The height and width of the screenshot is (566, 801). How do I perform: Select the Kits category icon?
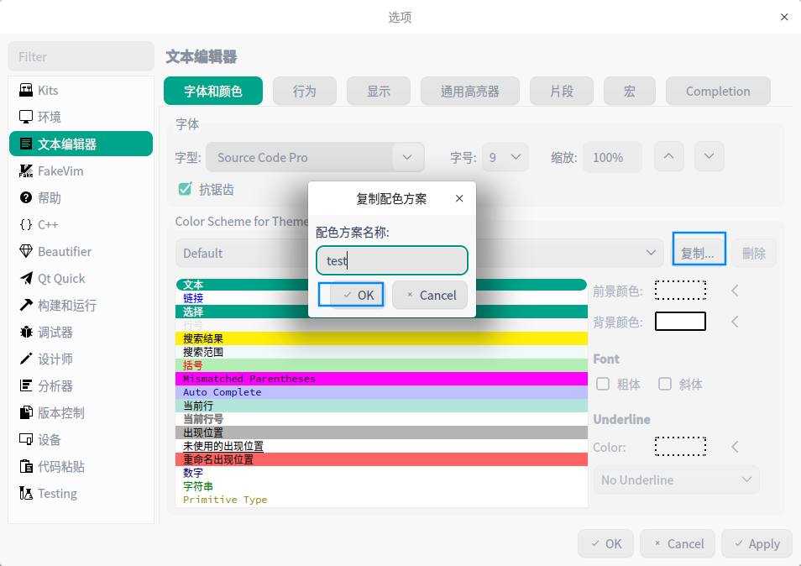tap(26, 90)
